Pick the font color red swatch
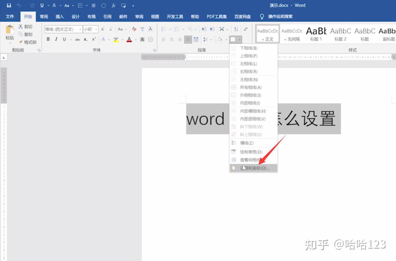Image resolution: width=396 pixels, height=261 pixels. pyautogui.click(x=129, y=39)
